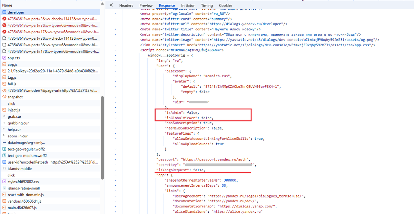Screen dimensions: 414x214
Task: Click the "isAdmin": false line
Action: click(x=182, y=113)
